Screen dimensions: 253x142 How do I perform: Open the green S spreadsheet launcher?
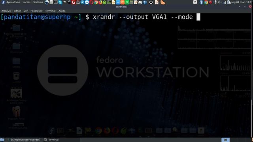127,2
